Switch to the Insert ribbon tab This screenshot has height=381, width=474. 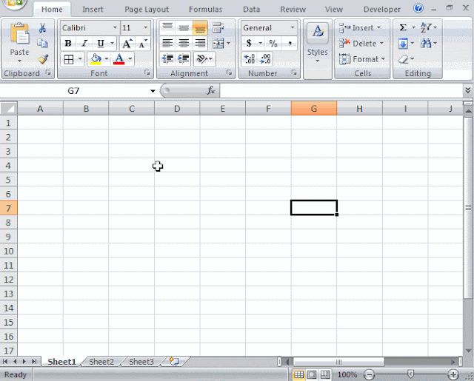[x=93, y=10]
